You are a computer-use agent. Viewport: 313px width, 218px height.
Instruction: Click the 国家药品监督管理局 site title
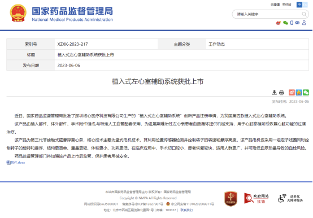72,11
